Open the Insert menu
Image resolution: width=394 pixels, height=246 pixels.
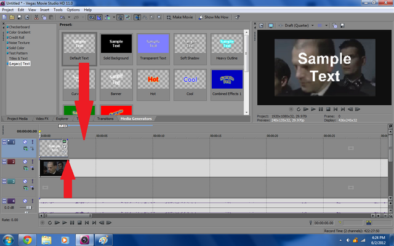[x=45, y=10]
